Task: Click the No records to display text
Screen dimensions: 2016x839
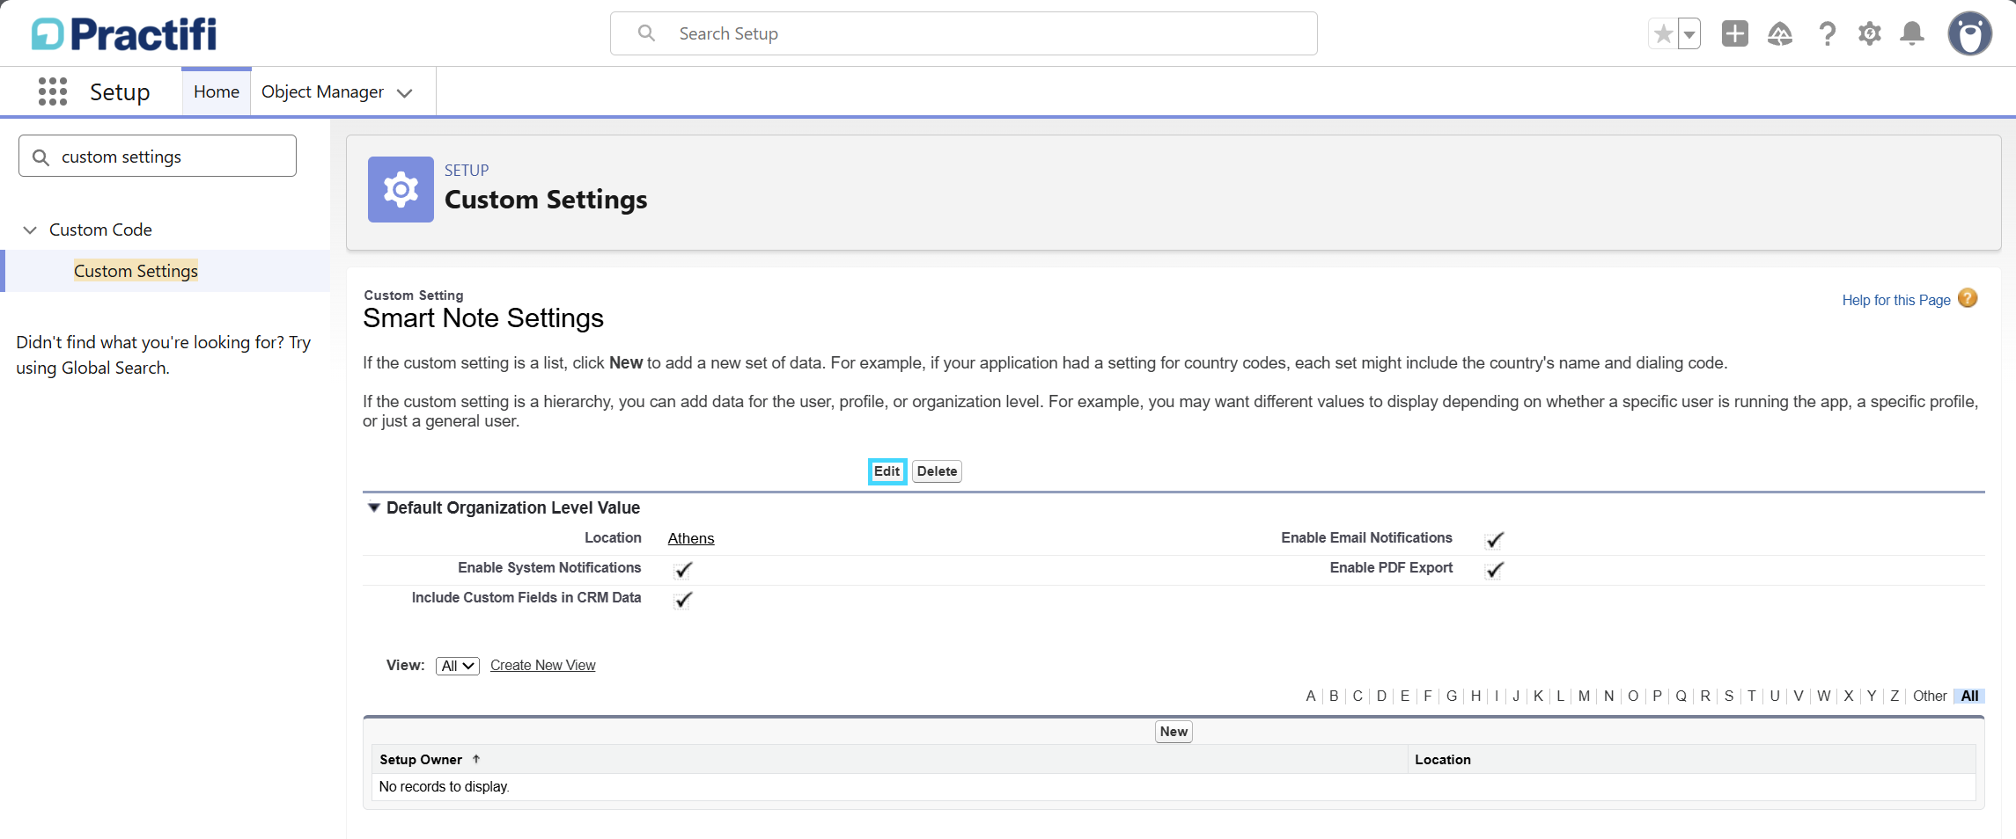Action: tap(444, 786)
